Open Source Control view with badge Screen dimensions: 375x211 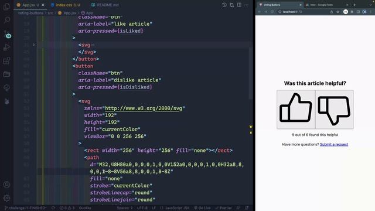click(x=6, y=34)
